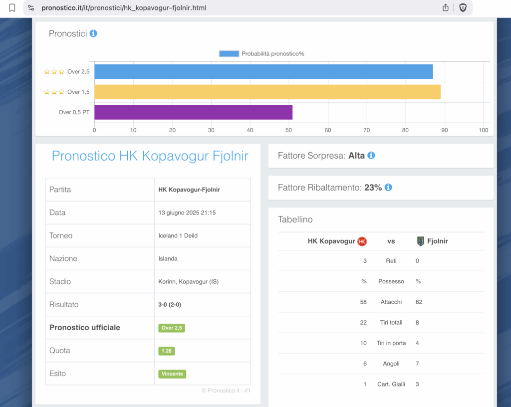Click the green 1.28 quota badge
Image resolution: width=511 pixels, height=407 pixels.
167,351
